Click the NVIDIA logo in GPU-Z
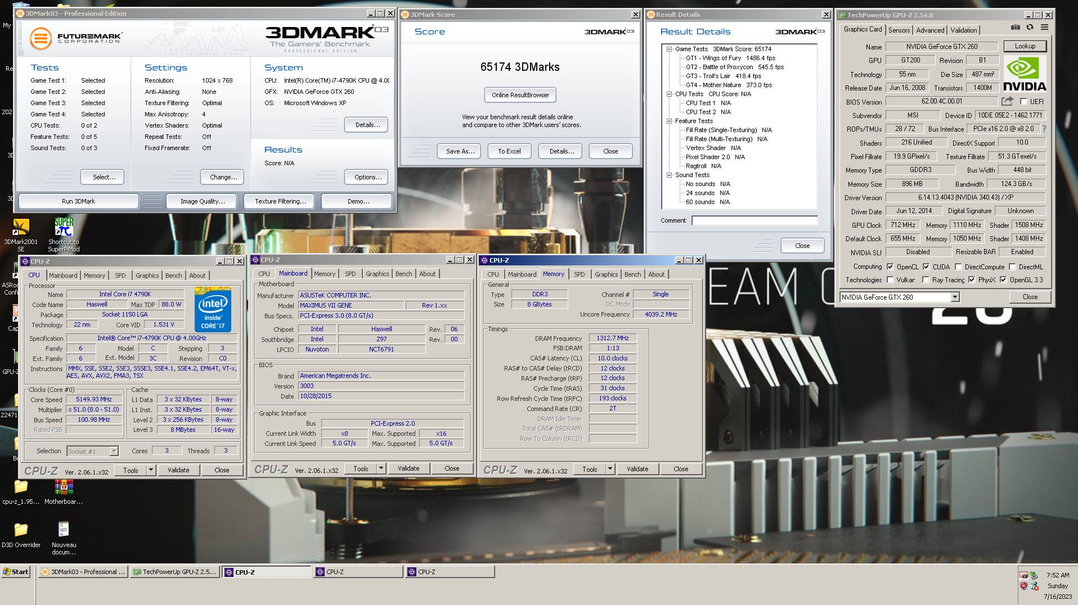Screen dimensions: 1078x605 (1025, 74)
